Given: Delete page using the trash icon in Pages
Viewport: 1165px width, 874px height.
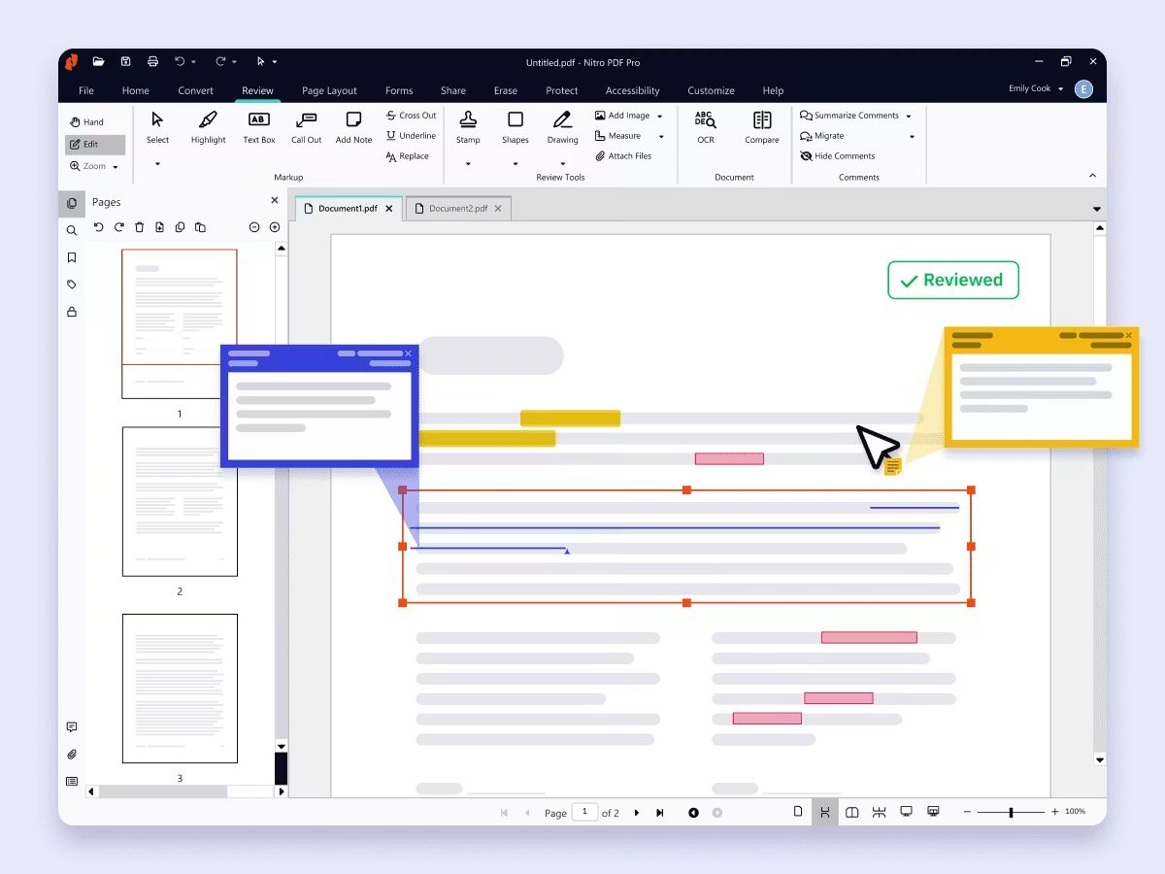Looking at the screenshot, I should 139,227.
